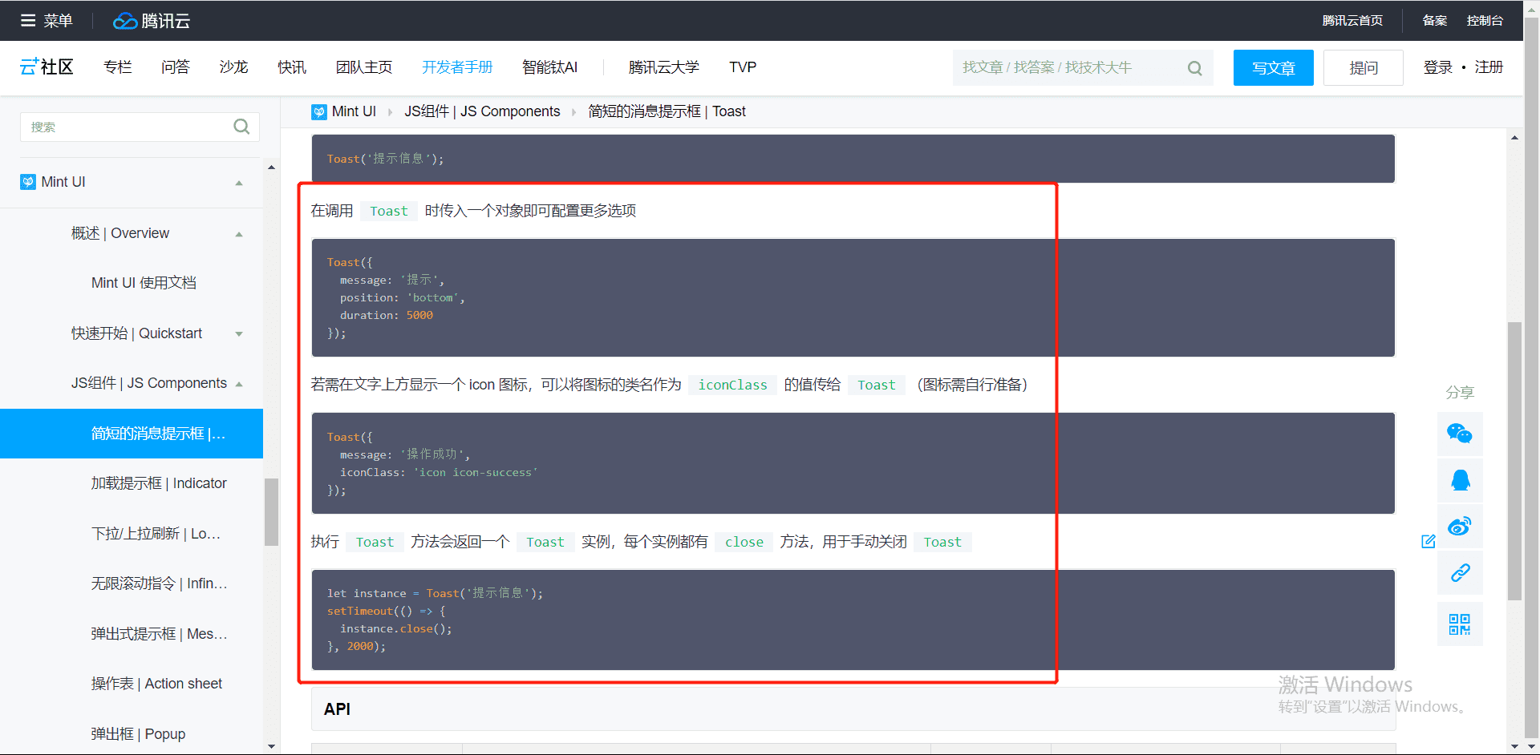Click the 云社区 community logo
The height and width of the screenshot is (755, 1540).
[47, 67]
